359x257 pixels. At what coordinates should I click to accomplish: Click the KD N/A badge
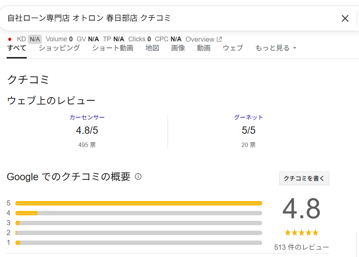[x=35, y=39]
